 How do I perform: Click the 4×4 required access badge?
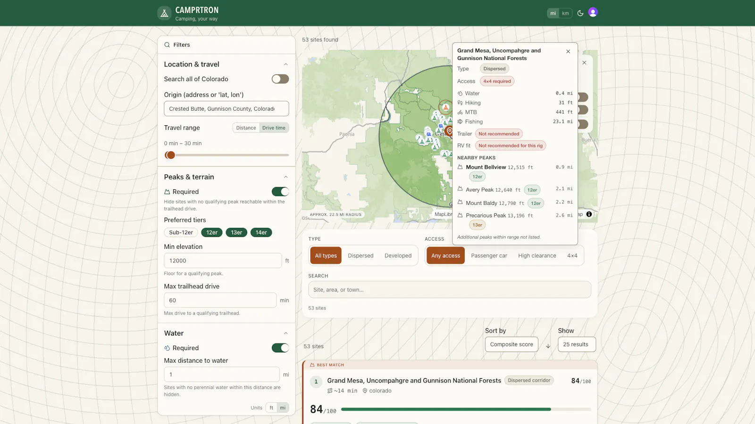point(497,81)
